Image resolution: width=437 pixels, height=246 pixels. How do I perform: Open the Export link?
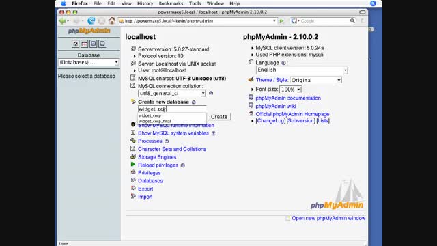[145, 189]
